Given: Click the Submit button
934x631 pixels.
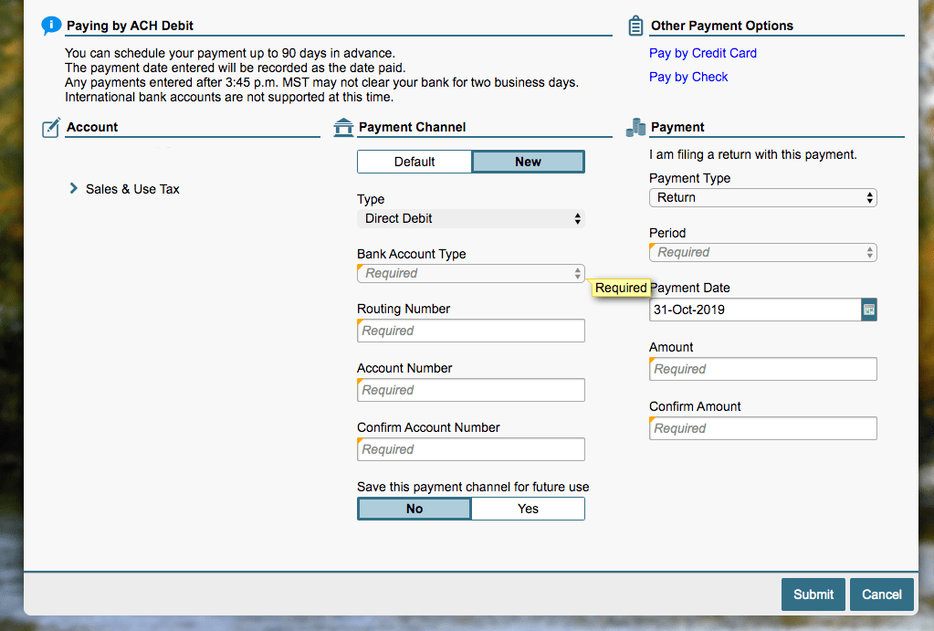Looking at the screenshot, I should point(813,594).
